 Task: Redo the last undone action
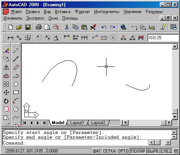(x=113, y=27)
